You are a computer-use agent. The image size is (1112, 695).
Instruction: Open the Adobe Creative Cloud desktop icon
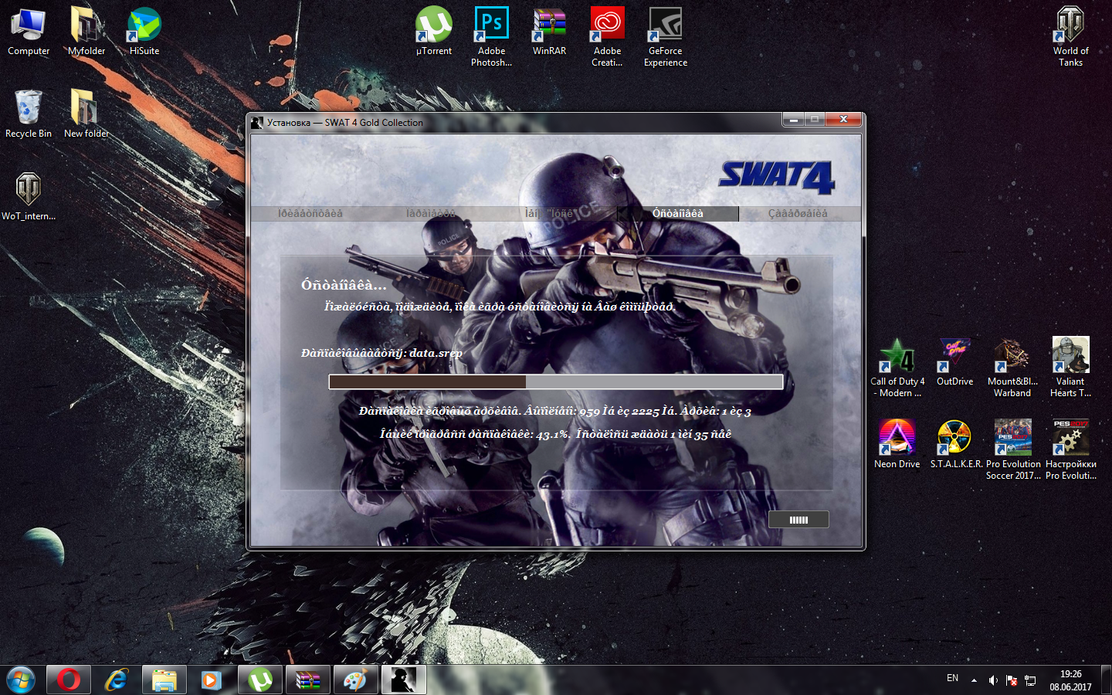click(x=607, y=25)
